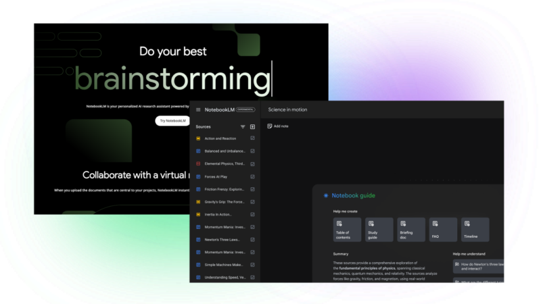541x304 pixels.
Task: Click the Action and Reaction source icon
Action: point(198,138)
